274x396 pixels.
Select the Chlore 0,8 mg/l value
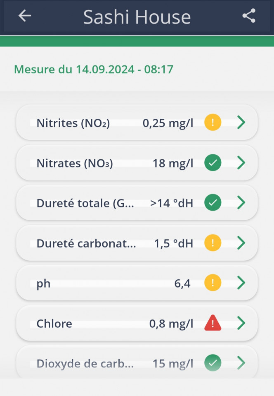(x=171, y=324)
